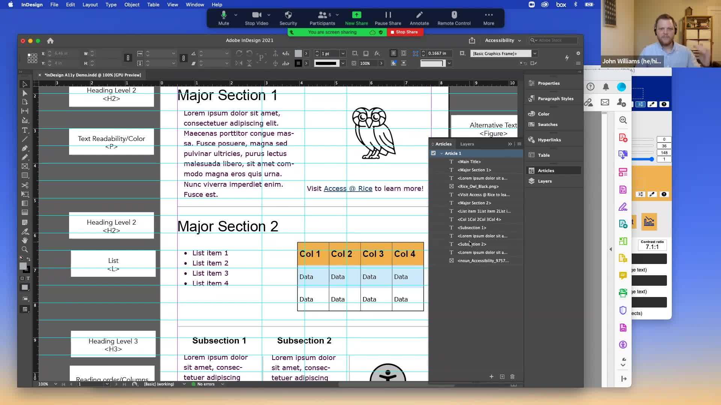Viewport: 721px width, 405px height.
Task: Mute the Zoom microphone
Action: pyautogui.click(x=223, y=18)
